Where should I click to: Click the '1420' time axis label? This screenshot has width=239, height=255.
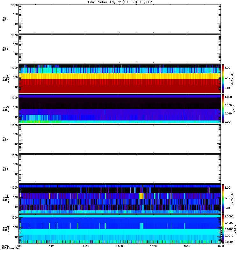52,246
